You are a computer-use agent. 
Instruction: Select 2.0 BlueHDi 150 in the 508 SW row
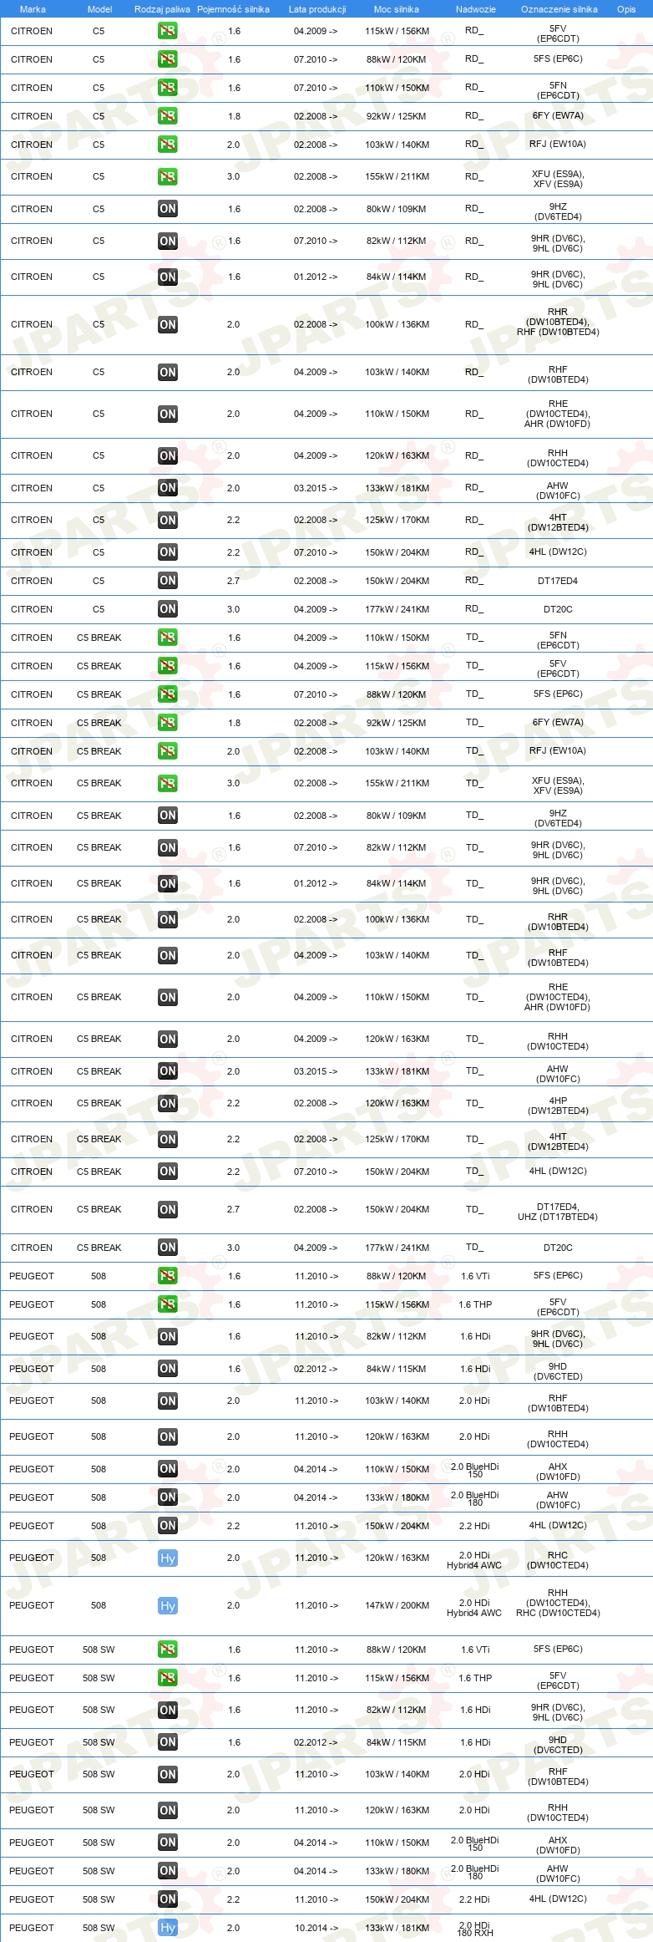[x=475, y=1843]
